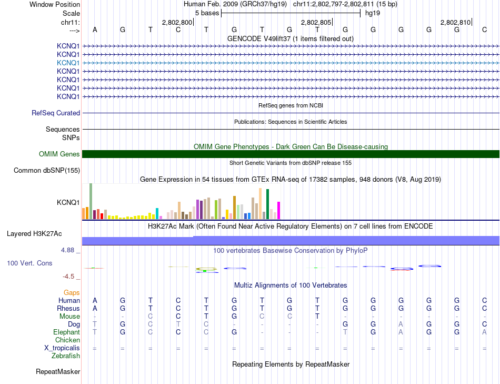Click the "OMIM Genes" track label
The image size is (500, 384).
tap(59, 154)
